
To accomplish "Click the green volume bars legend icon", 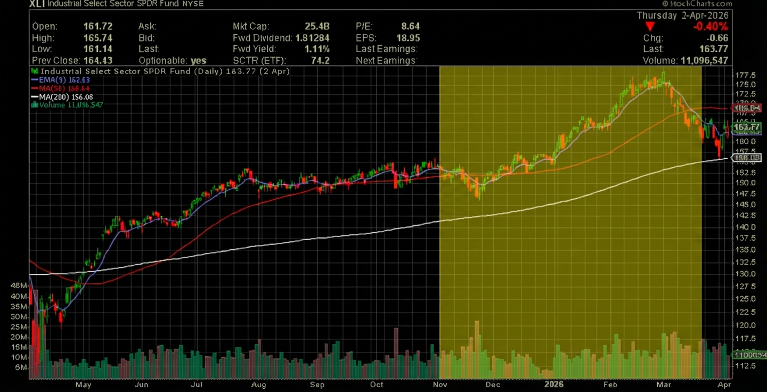I will pyautogui.click(x=35, y=105).
